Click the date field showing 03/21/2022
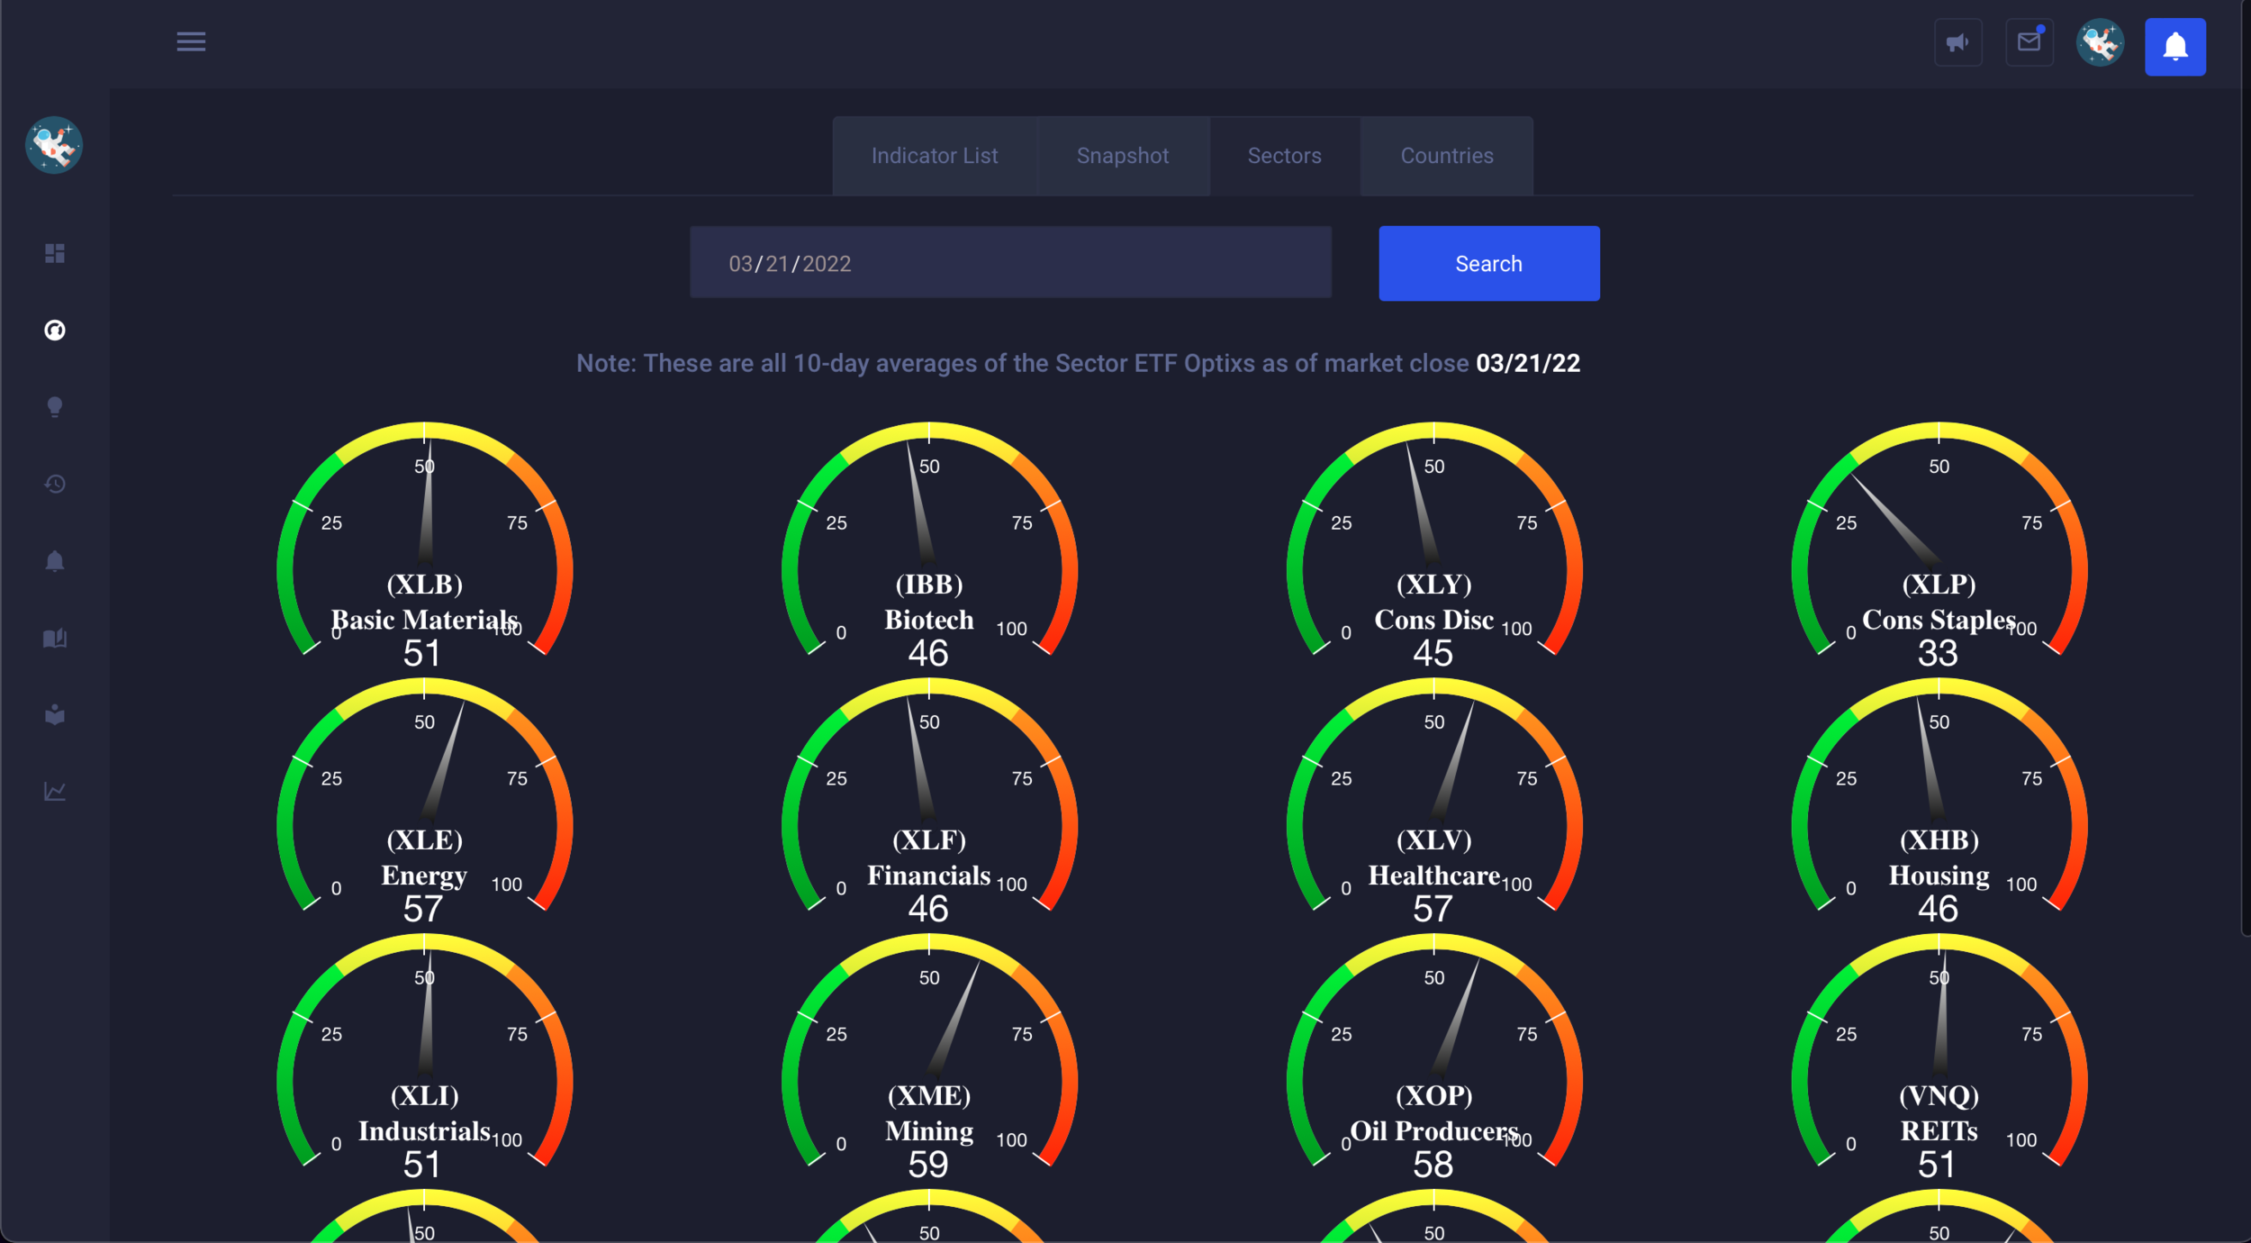 pos(1010,263)
